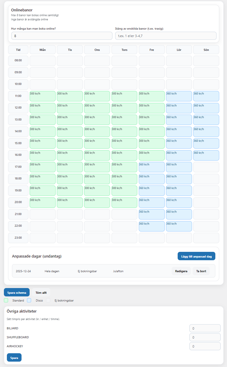Edit the Julafton exception with Redigera
This screenshot has height=367, width=227.
click(x=181, y=271)
